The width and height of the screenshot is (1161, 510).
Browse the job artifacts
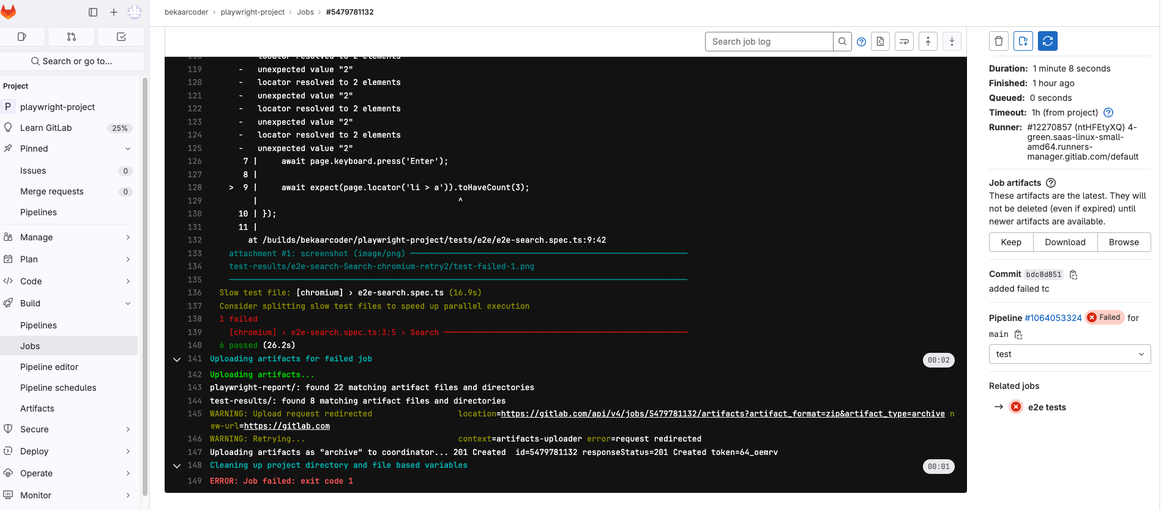tap(1124, 242)
